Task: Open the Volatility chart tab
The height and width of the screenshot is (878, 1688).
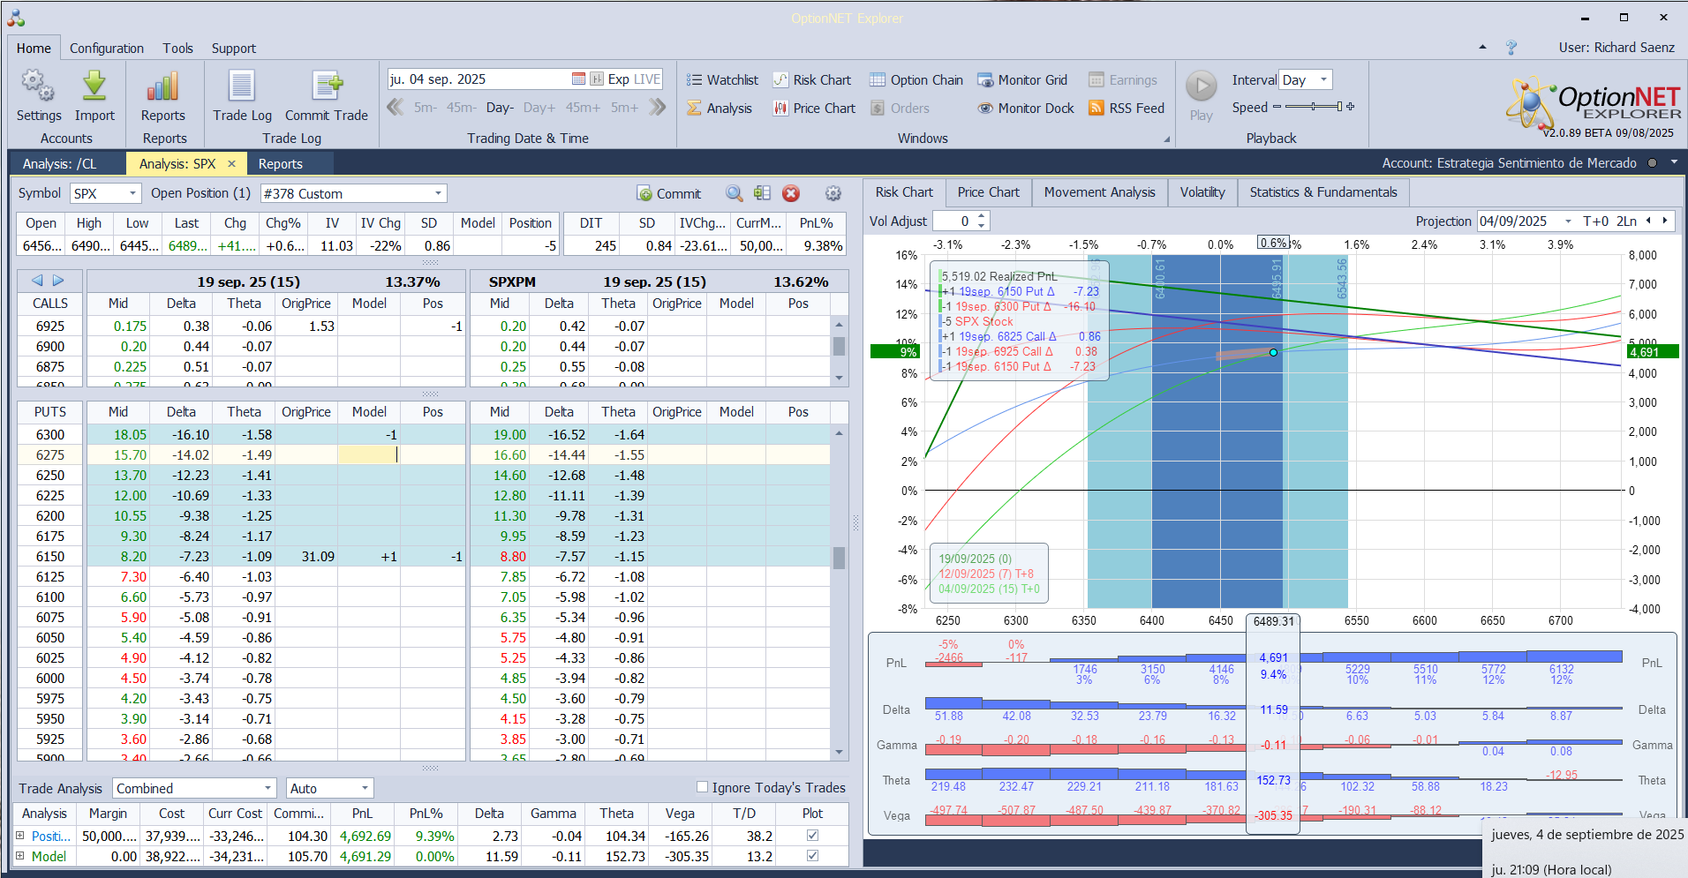Action: (x=1202, y=192)
